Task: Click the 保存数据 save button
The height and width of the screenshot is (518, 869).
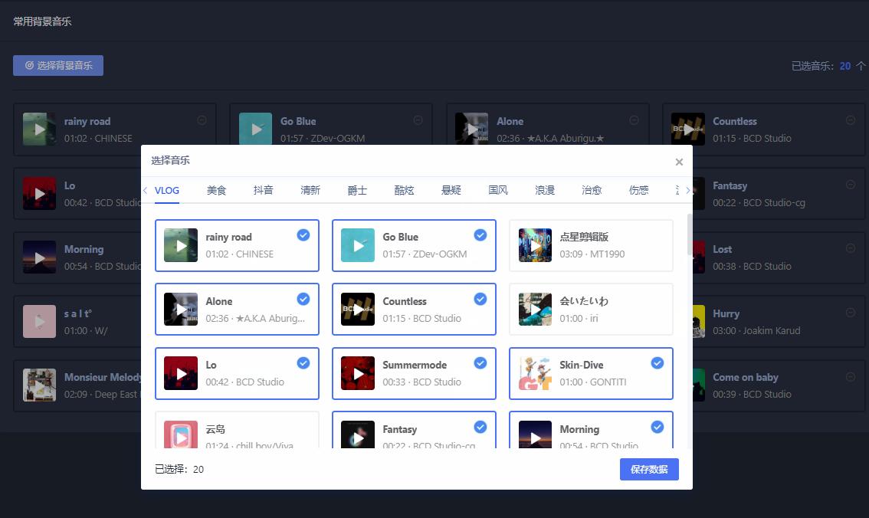Action: pyautogui.click(x=649, y=469)
